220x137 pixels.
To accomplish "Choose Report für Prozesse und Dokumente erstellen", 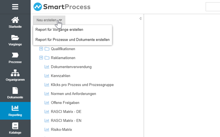I will (x=72, y=40).
